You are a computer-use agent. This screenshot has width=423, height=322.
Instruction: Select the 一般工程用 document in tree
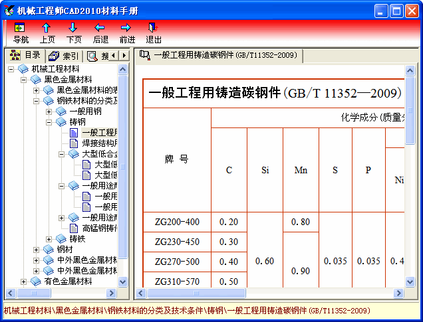[x=99, y=133]
